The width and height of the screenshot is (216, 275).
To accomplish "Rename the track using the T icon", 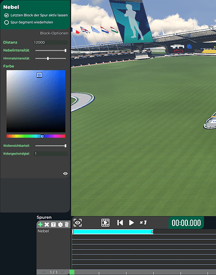I will tap(53, 224).
